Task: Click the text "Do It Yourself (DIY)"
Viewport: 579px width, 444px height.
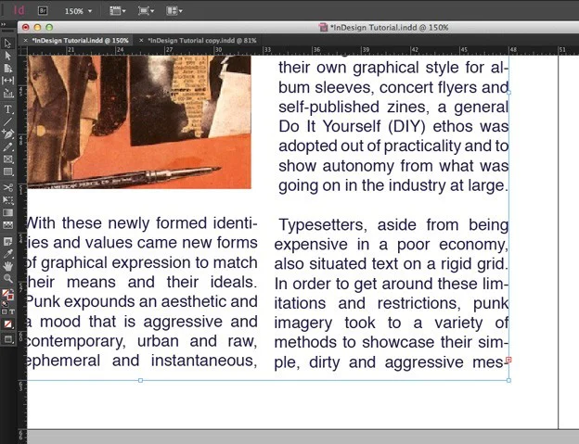Action: 352,126
